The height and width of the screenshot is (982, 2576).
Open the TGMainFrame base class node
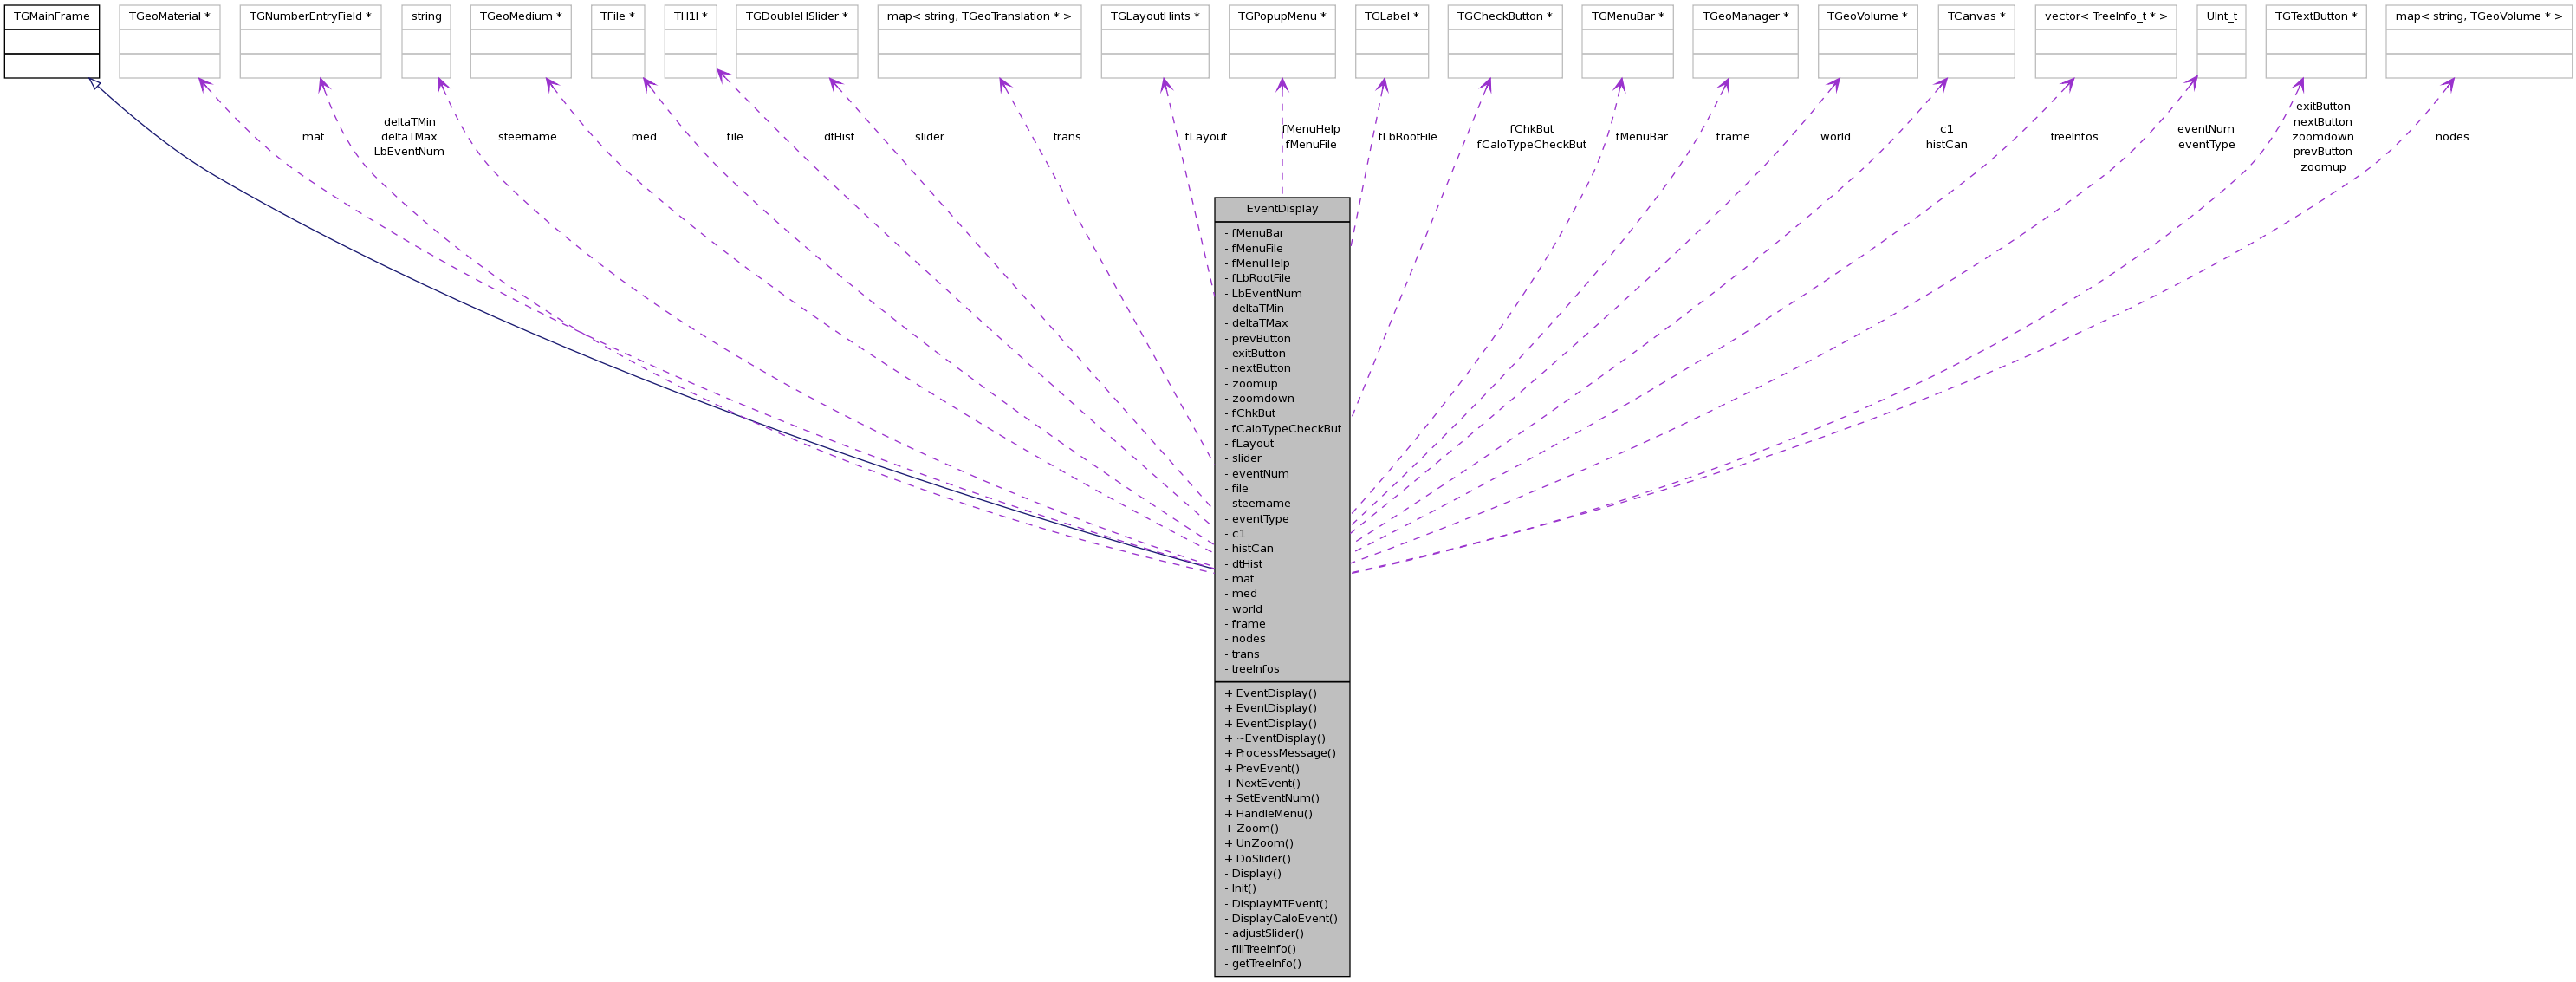[x=52, y=41]
